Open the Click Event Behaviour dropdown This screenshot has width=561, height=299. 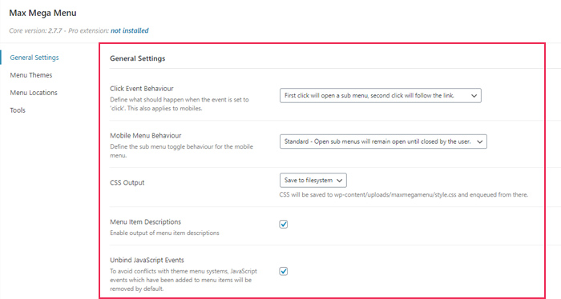(381, 96)
